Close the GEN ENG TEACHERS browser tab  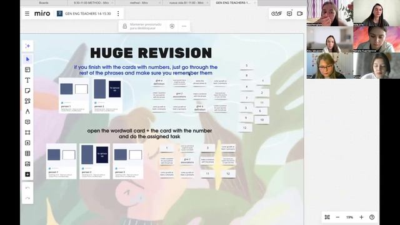254,2
